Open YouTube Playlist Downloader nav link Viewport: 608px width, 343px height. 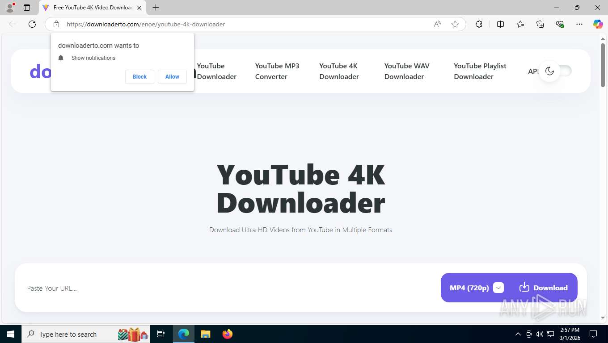click(480, 71)
